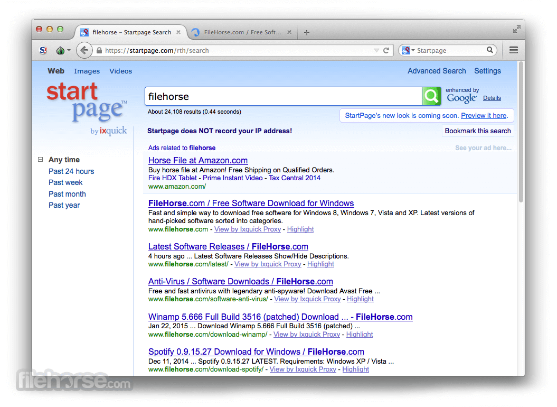Click the Startpage search engine icon in search bar
The height and width of the screenshot is (407, 557).
[x=405, y=51]
